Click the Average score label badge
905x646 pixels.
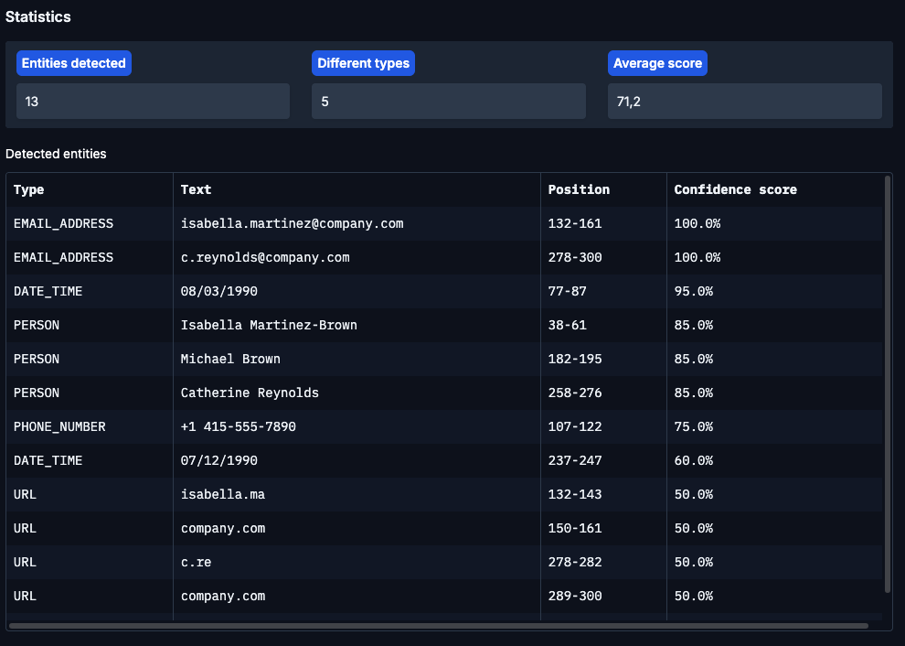(657, 63)
